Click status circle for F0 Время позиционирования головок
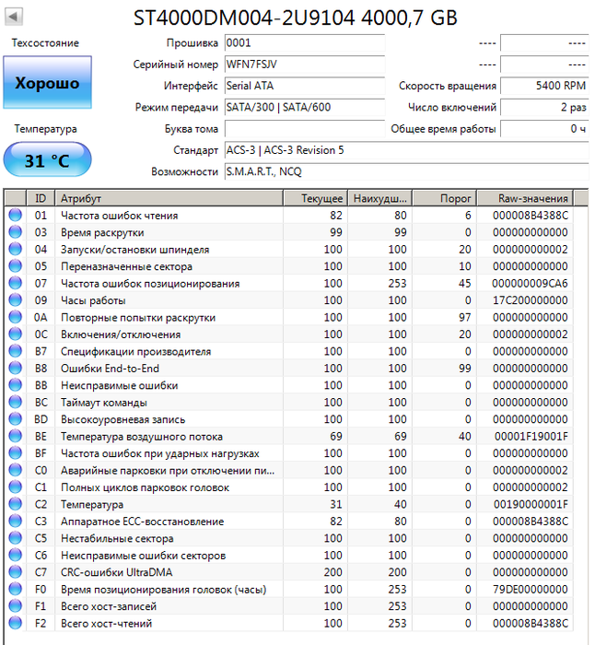595x645 pixels. (x=16, y=589)
